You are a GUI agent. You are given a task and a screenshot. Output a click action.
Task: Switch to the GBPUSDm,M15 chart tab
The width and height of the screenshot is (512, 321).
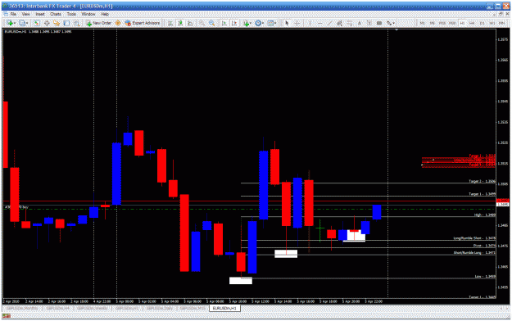click(x=193, y=308)
